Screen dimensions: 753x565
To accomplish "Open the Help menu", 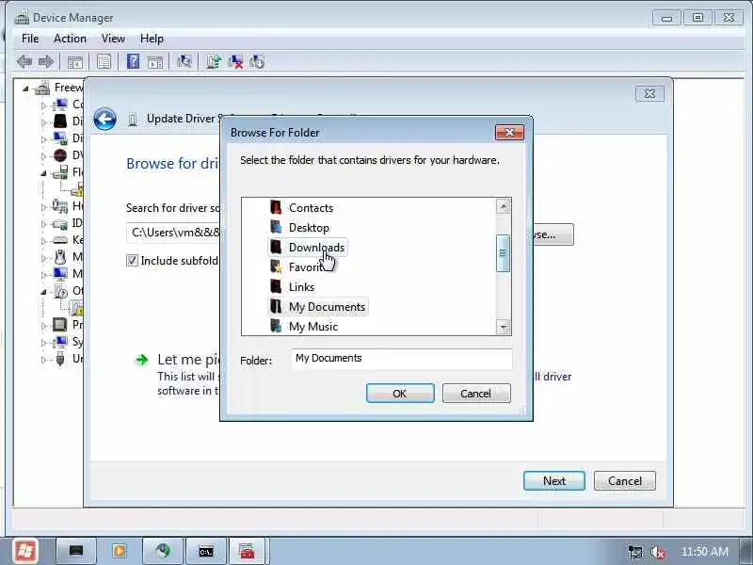I will click(x=152, y=39).
